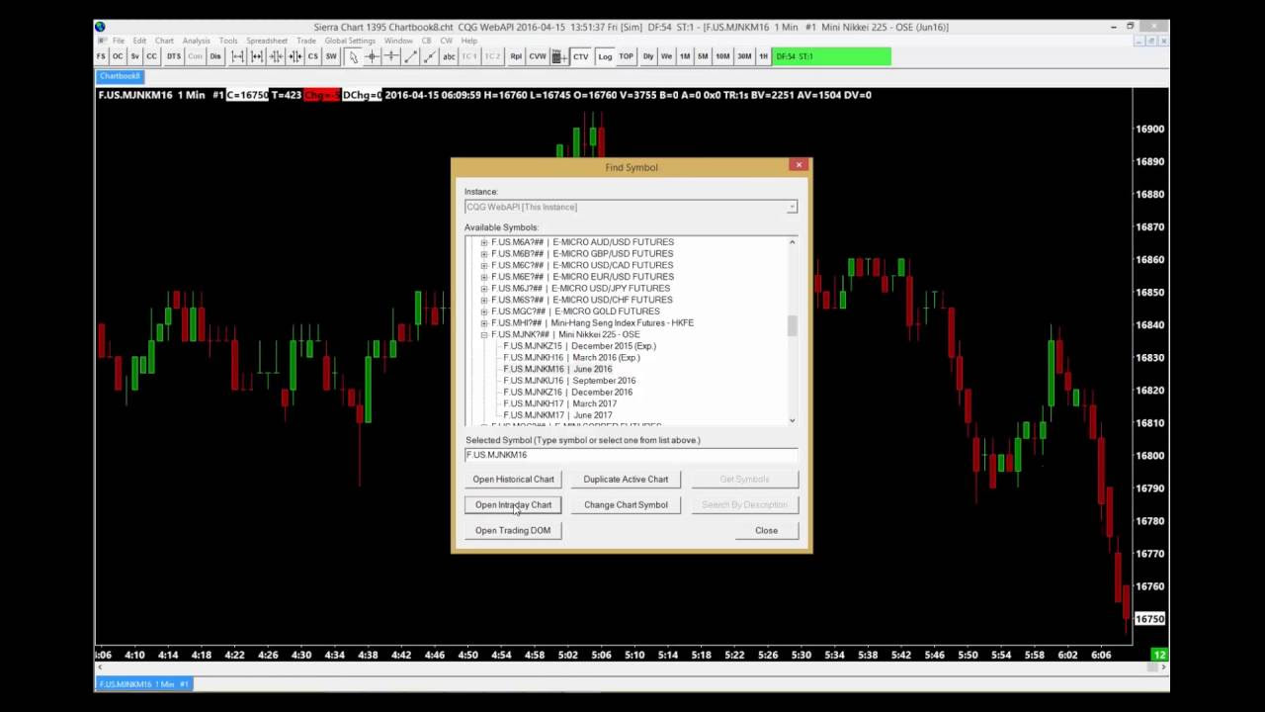Select F.US.MJNKH17 March 2017 symbol

(559, 403)
